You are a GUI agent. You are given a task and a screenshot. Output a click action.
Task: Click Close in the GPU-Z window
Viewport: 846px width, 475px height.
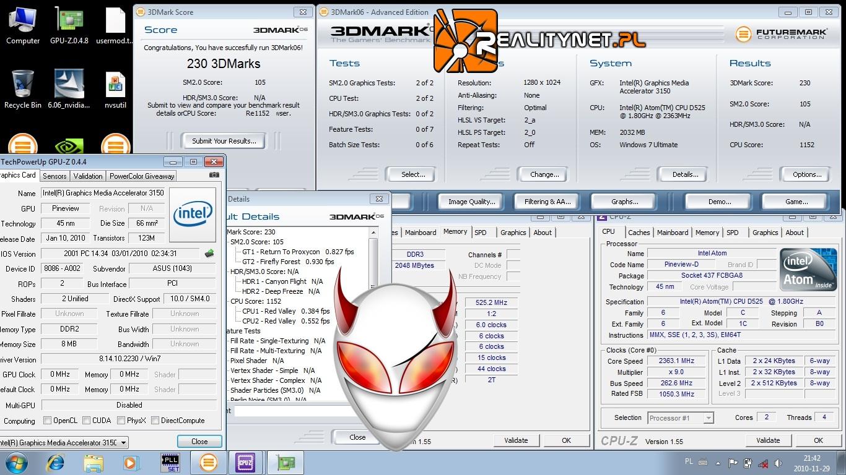click(x=199, y=442)
